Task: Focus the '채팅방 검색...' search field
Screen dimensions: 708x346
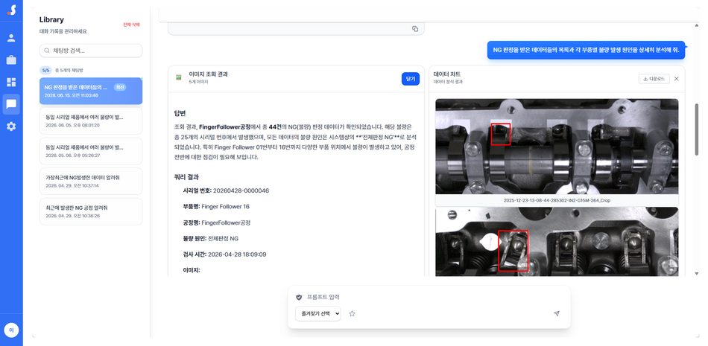Action: click(x=91, y=51)
